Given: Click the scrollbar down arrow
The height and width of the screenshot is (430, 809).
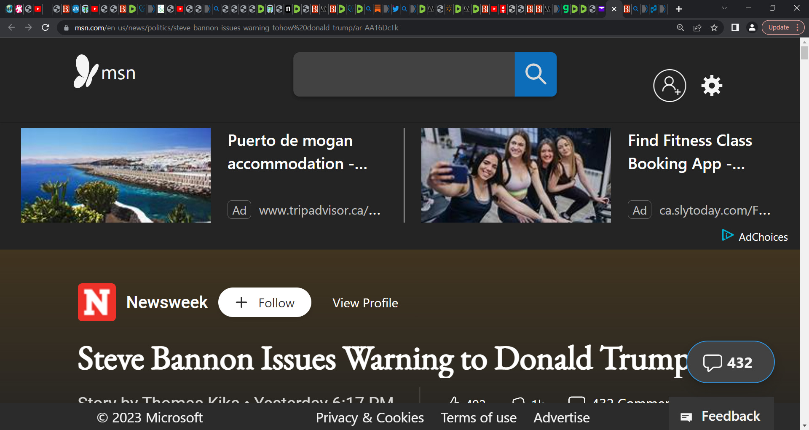Looking at the screenshot, I should coord(804,425).
